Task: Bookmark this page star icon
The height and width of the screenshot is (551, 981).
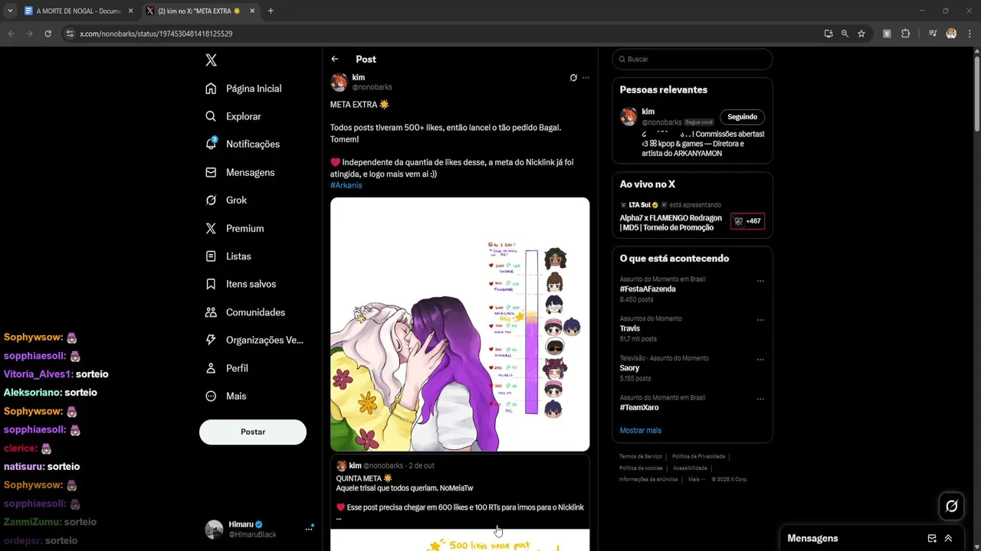Action: pos(861,34)
